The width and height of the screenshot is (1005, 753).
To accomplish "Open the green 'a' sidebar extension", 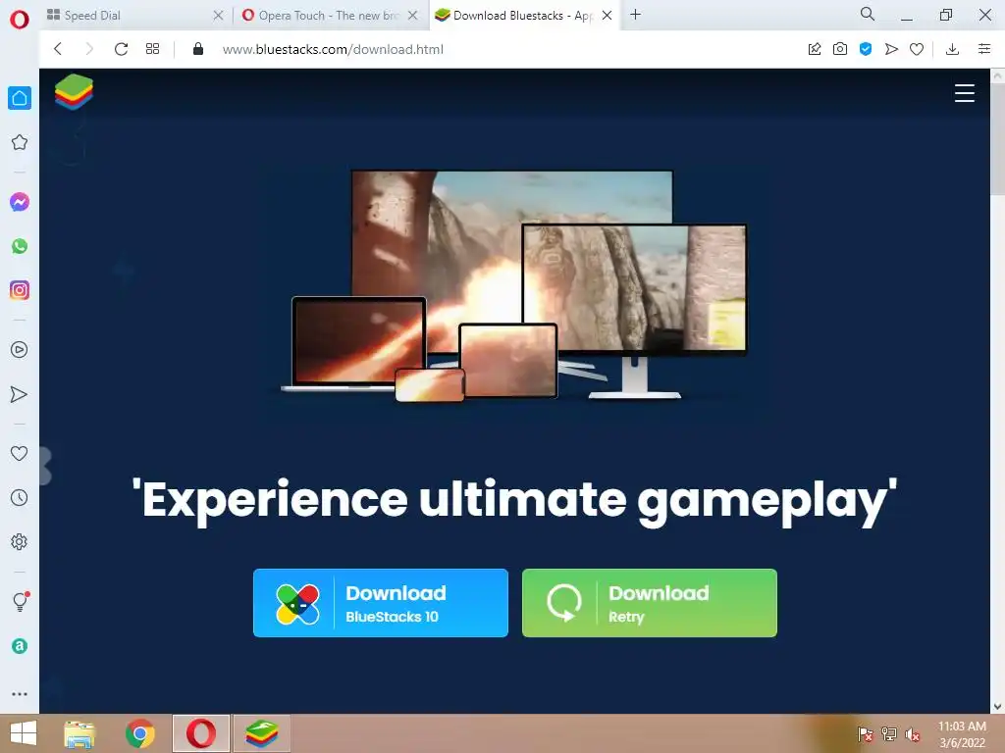I will click(20, 646).
